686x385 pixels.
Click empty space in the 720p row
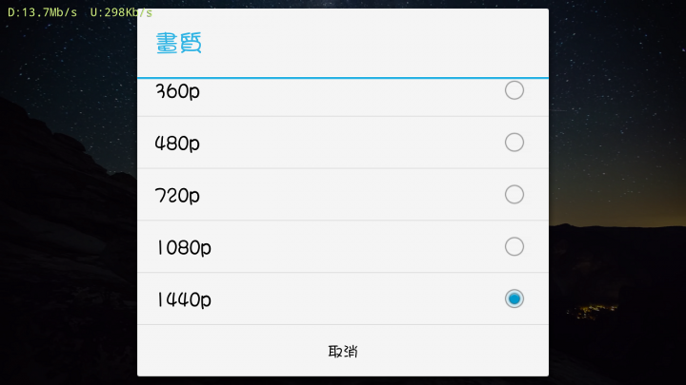(350, 195)
